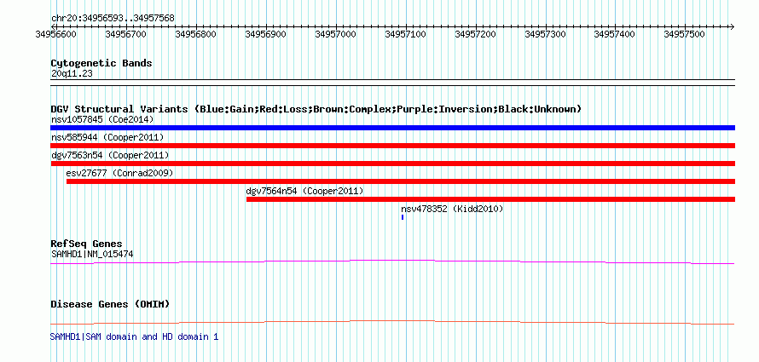Click ruler position 34957400
Screen dimensions: 759x362
pyautogui.click(x=615, y=34)
